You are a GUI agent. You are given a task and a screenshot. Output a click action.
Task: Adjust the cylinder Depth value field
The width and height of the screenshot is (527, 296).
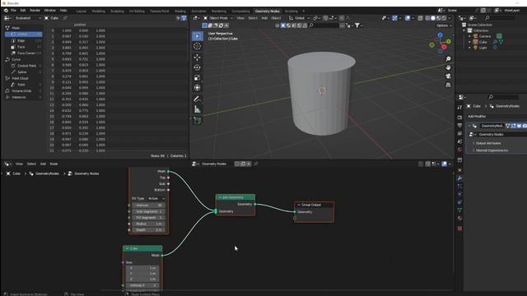148,230
